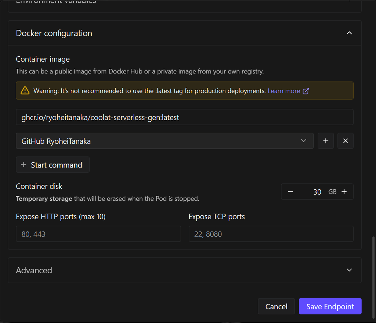Click the external link icon after Learn more
The width and height of the screenshot is (376, 323).
pyautogui.click(x=306, y=91)
